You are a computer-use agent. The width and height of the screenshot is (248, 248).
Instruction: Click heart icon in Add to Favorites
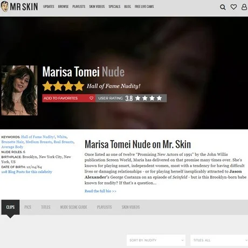point(91,98)
